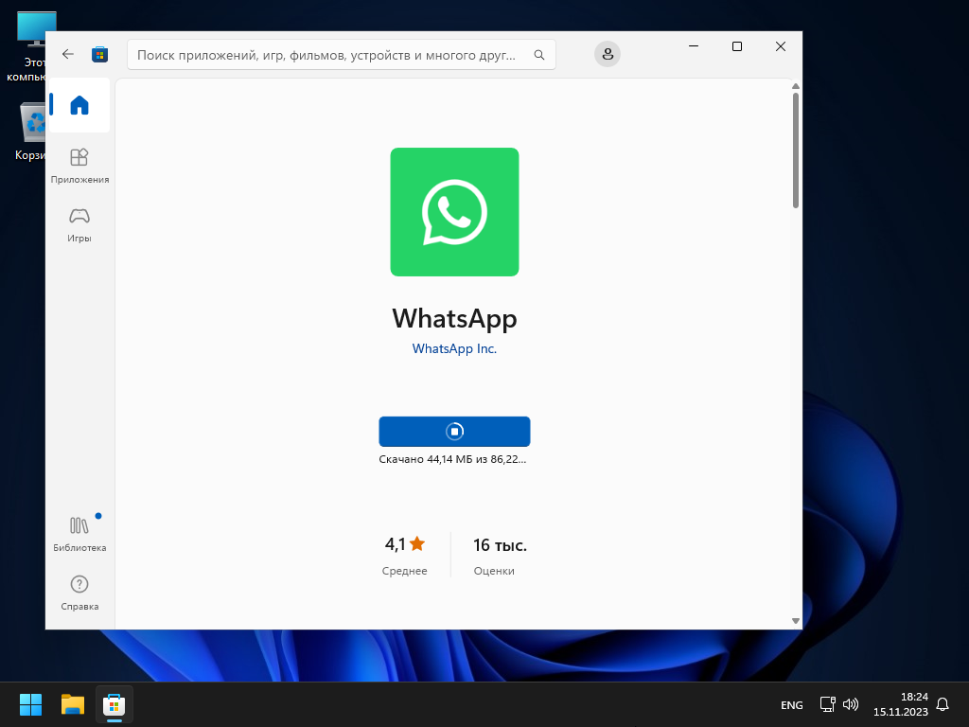Switch the ENG input language indicator

pos(791,705)
